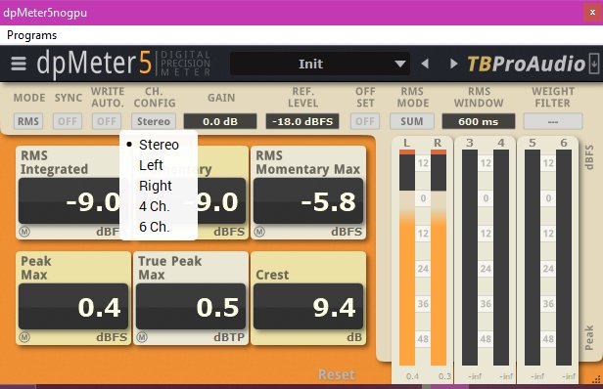Image resolution: width=603 pixels, height=389 pixels.
Task: Click the 0.4 peak value under L meter
Action: (x=412, y=376)
